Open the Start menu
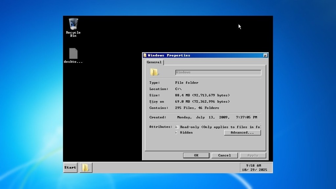 coord(70,168)
